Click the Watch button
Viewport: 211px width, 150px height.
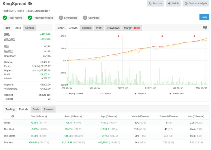point(173,3)
